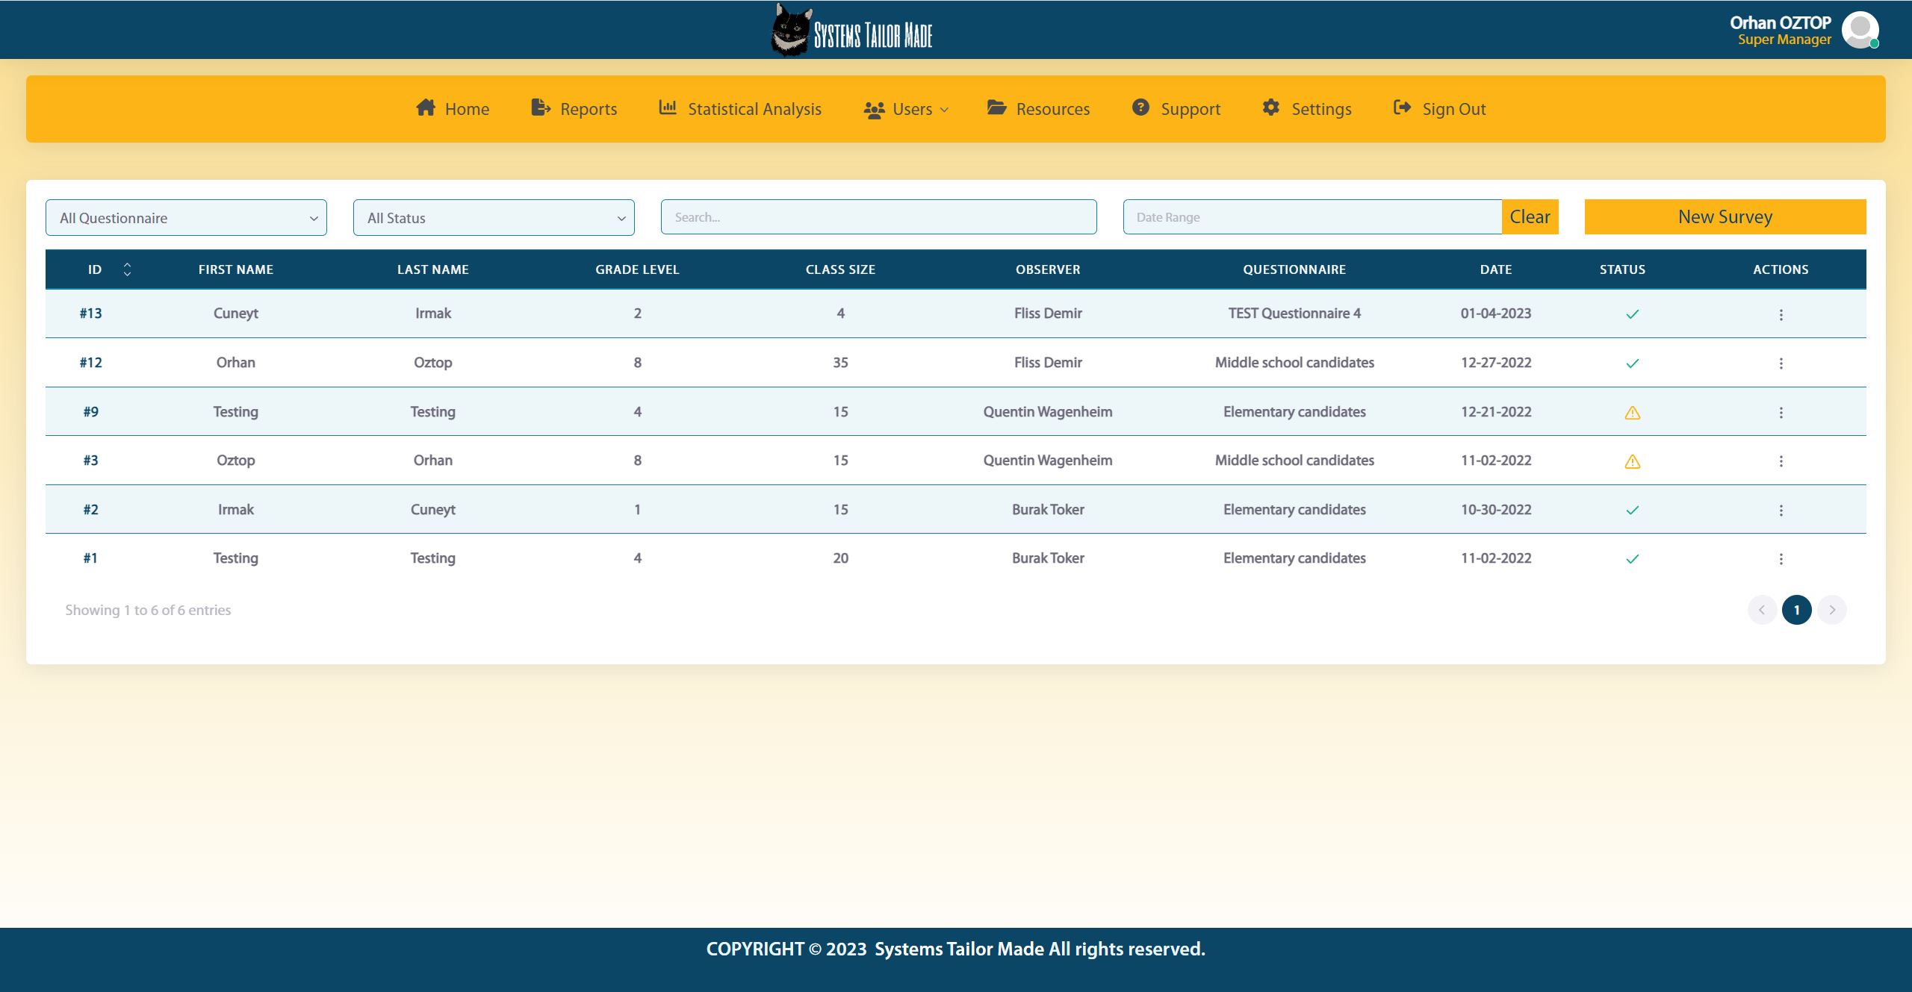Open actions menu for survey #9
This screenshot has width=1912, height=992.
1781,412
